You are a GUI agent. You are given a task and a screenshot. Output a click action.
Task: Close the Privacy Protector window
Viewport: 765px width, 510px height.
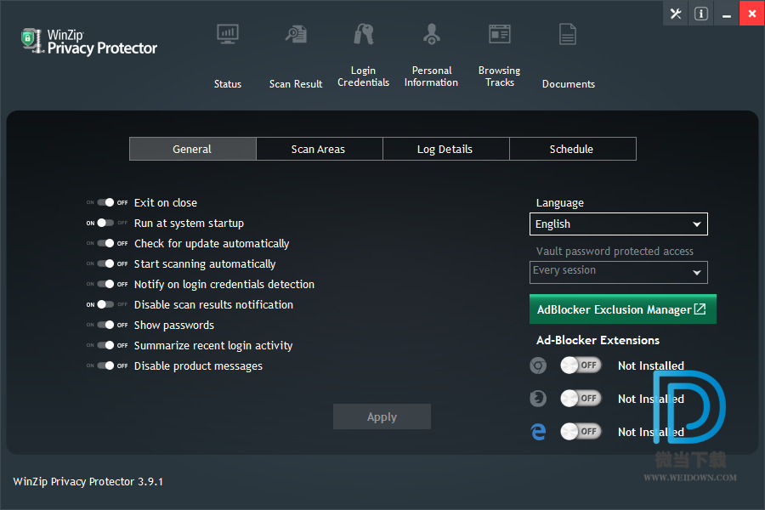(752, 14)
